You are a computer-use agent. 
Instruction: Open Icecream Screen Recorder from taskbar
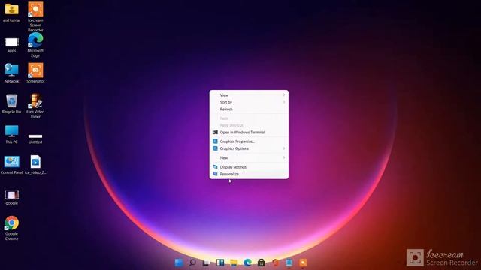click(x=303, y=262)
